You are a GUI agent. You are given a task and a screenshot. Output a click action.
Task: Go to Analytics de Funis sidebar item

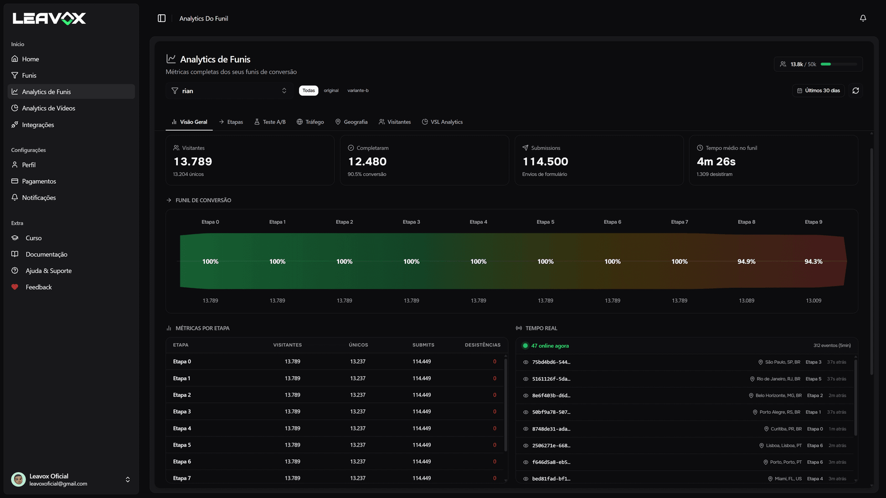[x=71, y=92]
